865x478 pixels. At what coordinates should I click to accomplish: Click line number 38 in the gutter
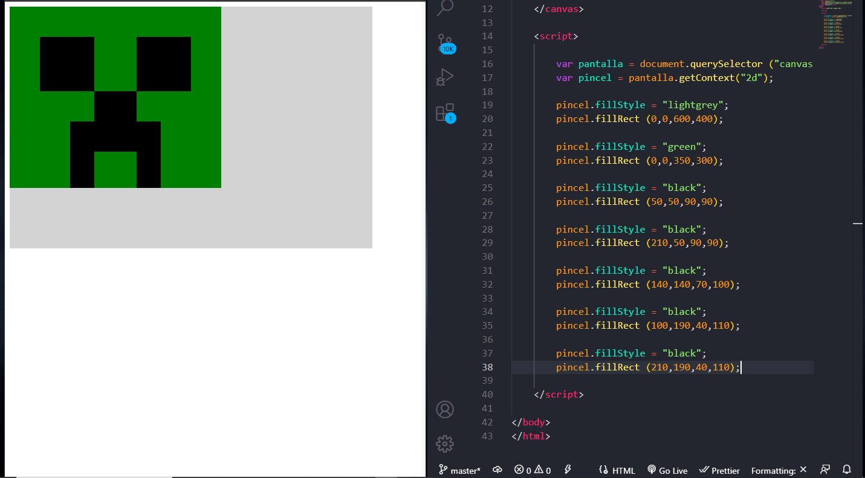point(487,367)
